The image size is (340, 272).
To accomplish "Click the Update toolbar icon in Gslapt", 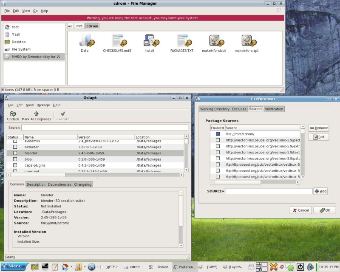I will click(x=13, y=114).
